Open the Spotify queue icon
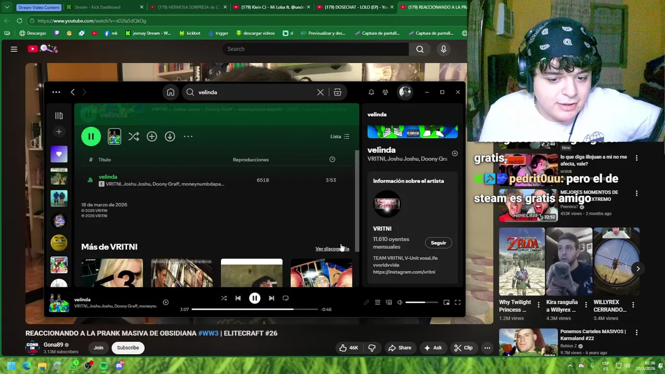Image resolution: width=665 pixels, height=374 pixels. pyautogui.click(x=378, y=302)
